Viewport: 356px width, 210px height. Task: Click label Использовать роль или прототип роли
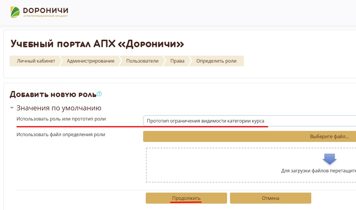61,119
